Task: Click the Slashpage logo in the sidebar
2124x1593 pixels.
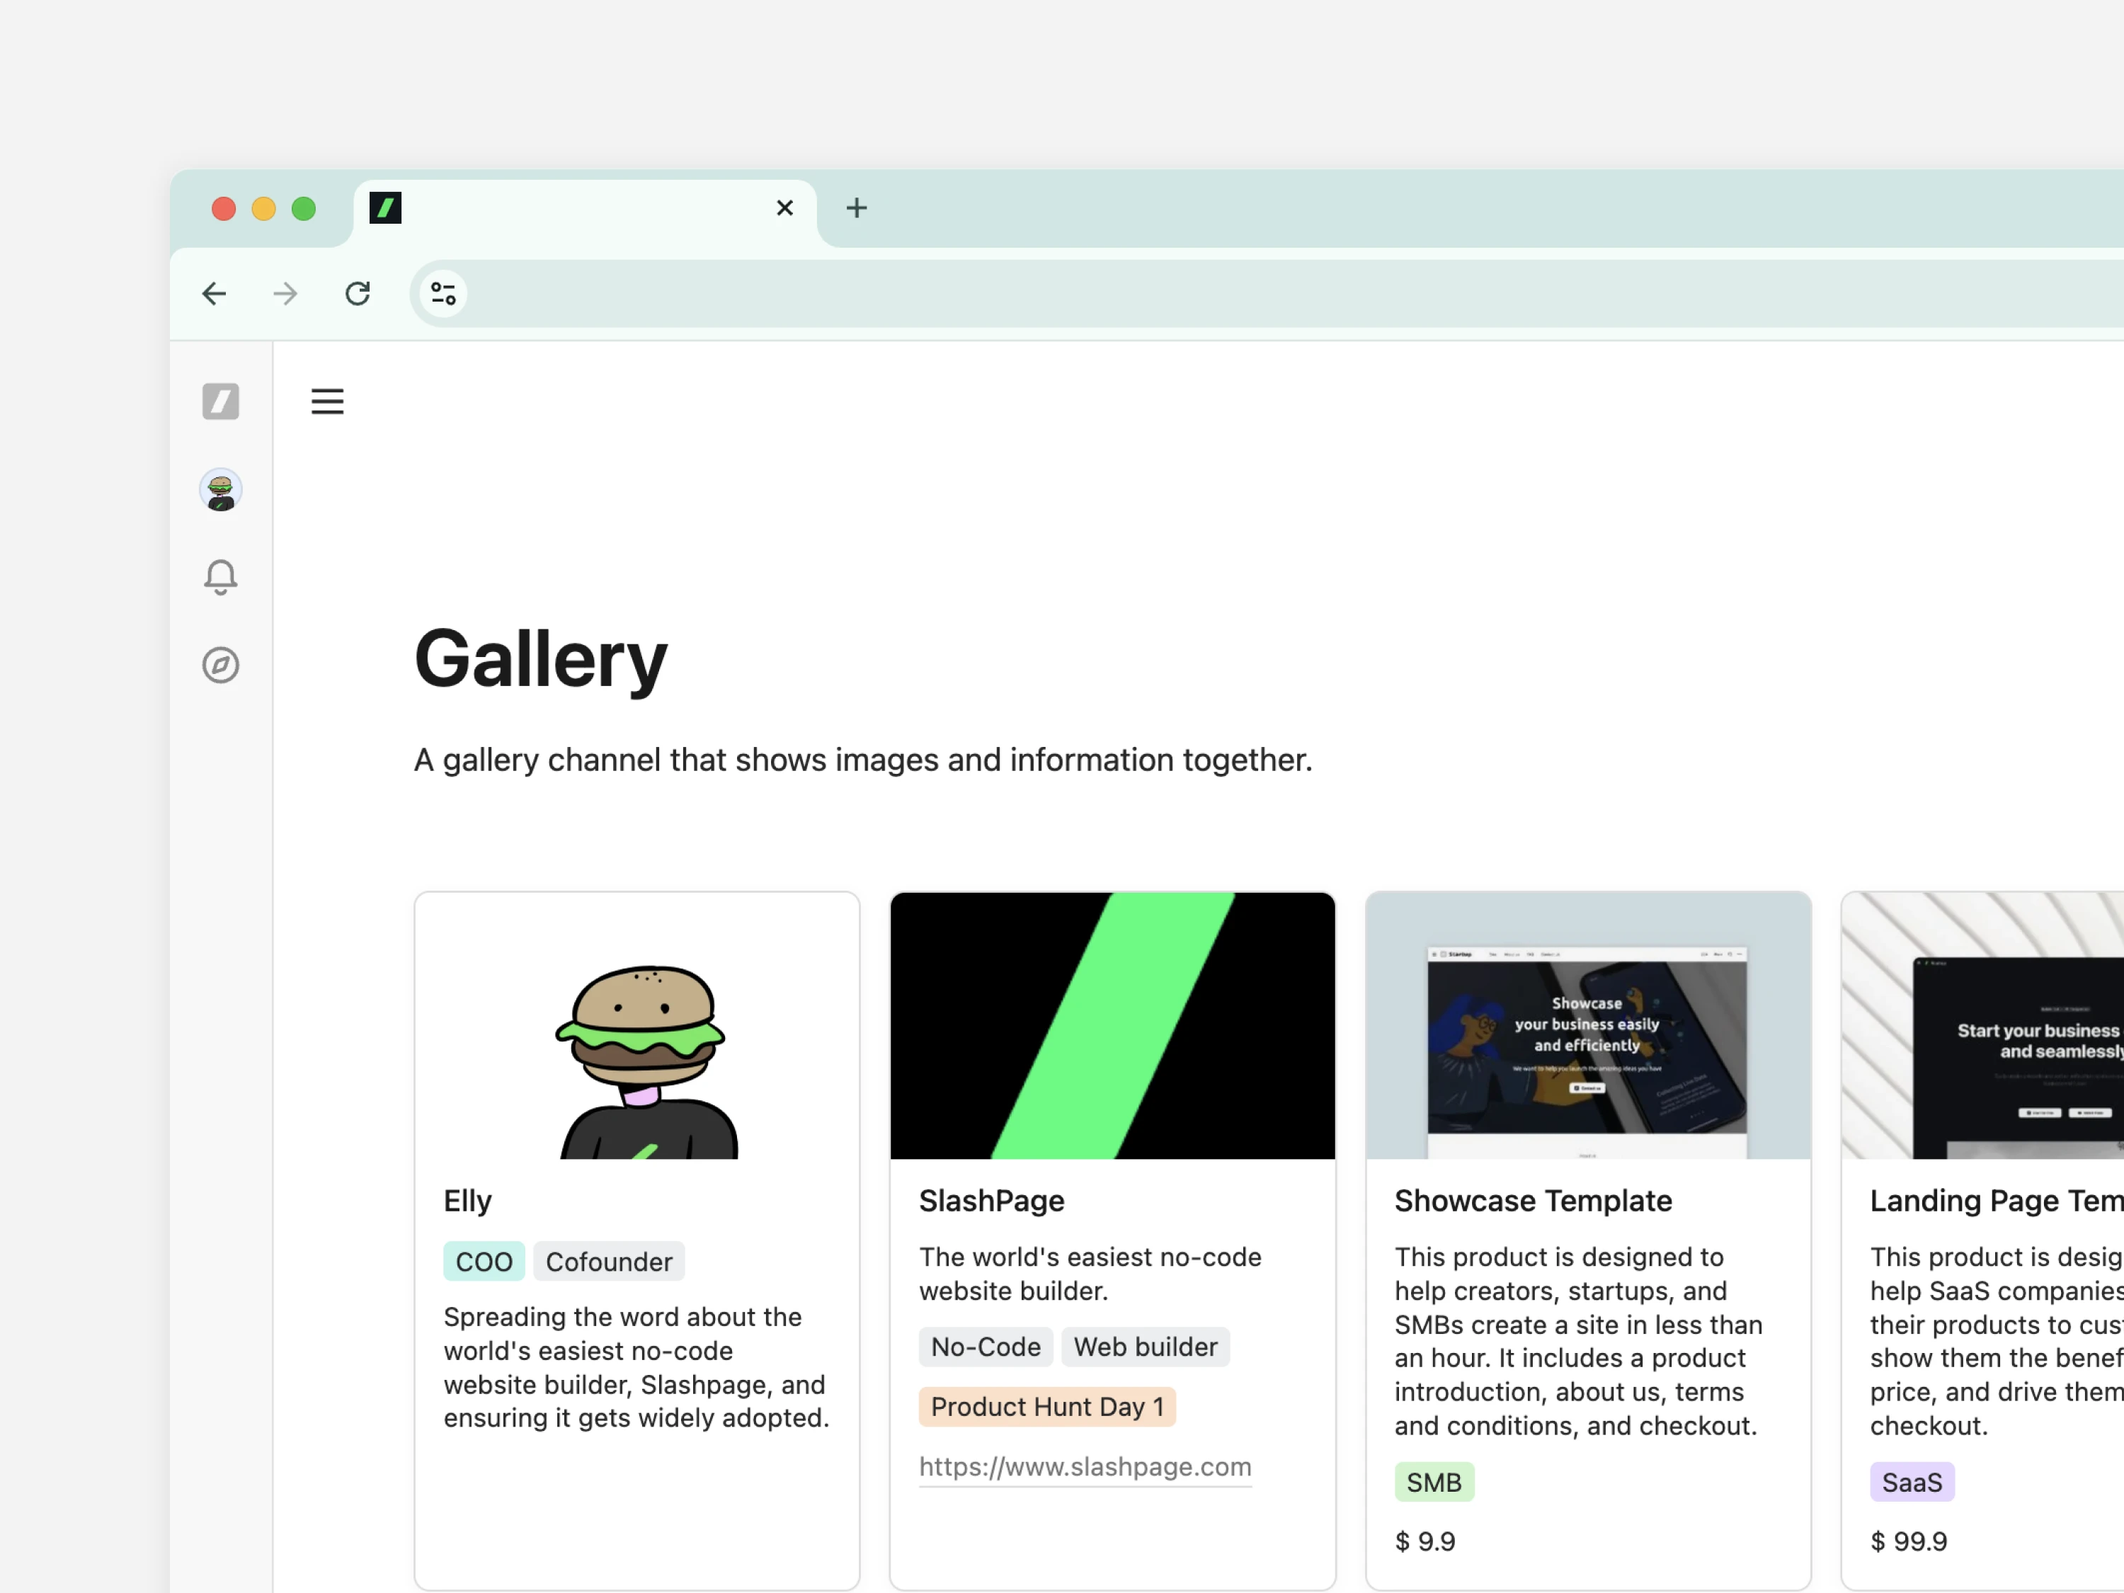Action: tap(221, 401)
